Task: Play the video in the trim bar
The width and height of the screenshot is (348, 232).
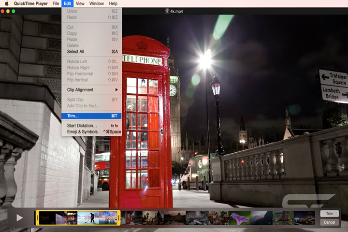Action: pos(19,218)
